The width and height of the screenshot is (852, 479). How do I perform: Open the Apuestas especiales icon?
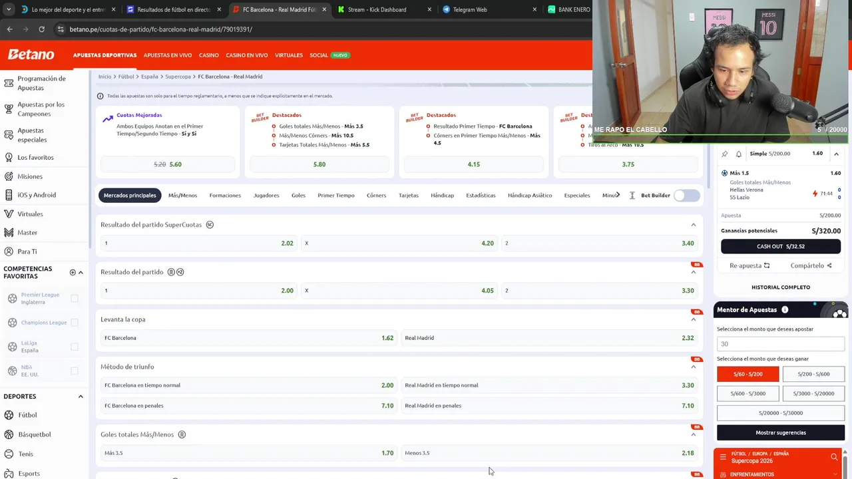[9, 135]
